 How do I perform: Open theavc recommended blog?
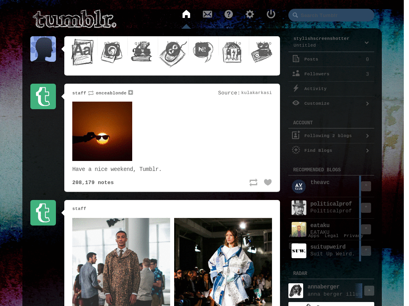[x=320, y=182]
